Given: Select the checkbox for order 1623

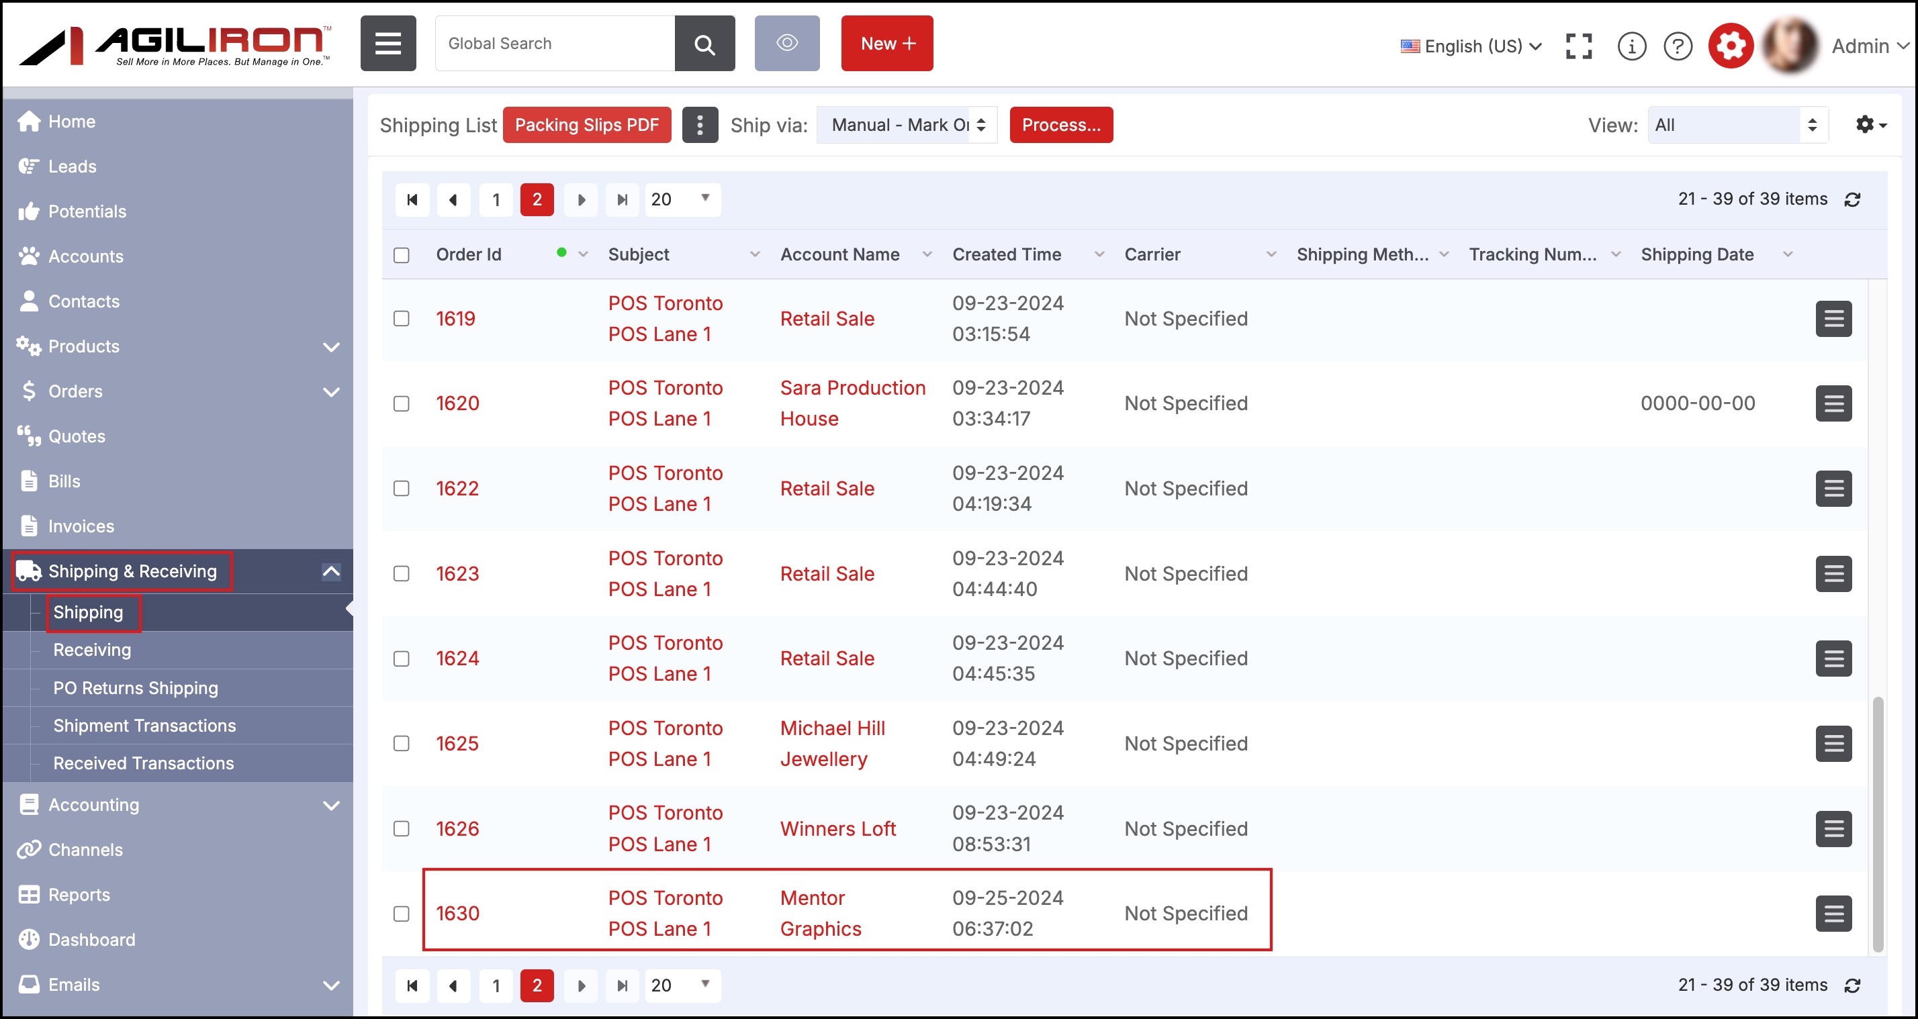Looking at the screenshot, I should [402, 573].
